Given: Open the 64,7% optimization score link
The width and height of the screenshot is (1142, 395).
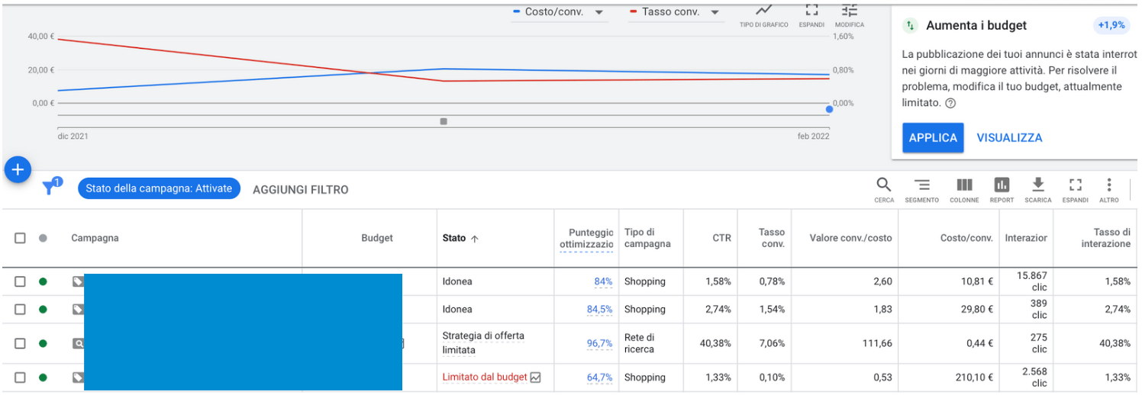Looking at the screenshot, I should (599, 377).
